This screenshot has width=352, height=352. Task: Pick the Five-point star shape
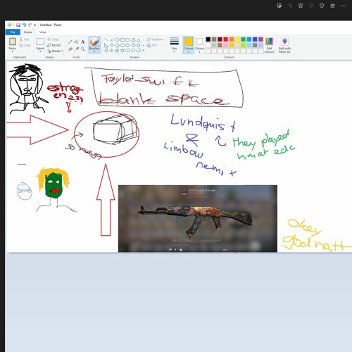117,51
